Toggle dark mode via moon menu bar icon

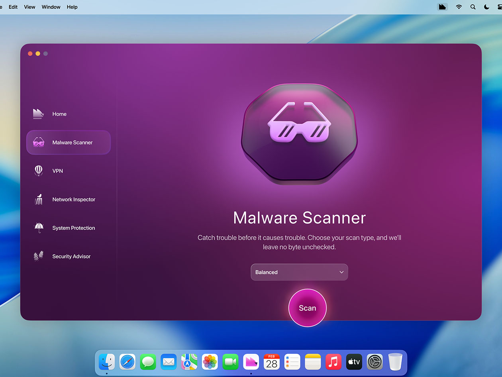[x=486, y=7]
